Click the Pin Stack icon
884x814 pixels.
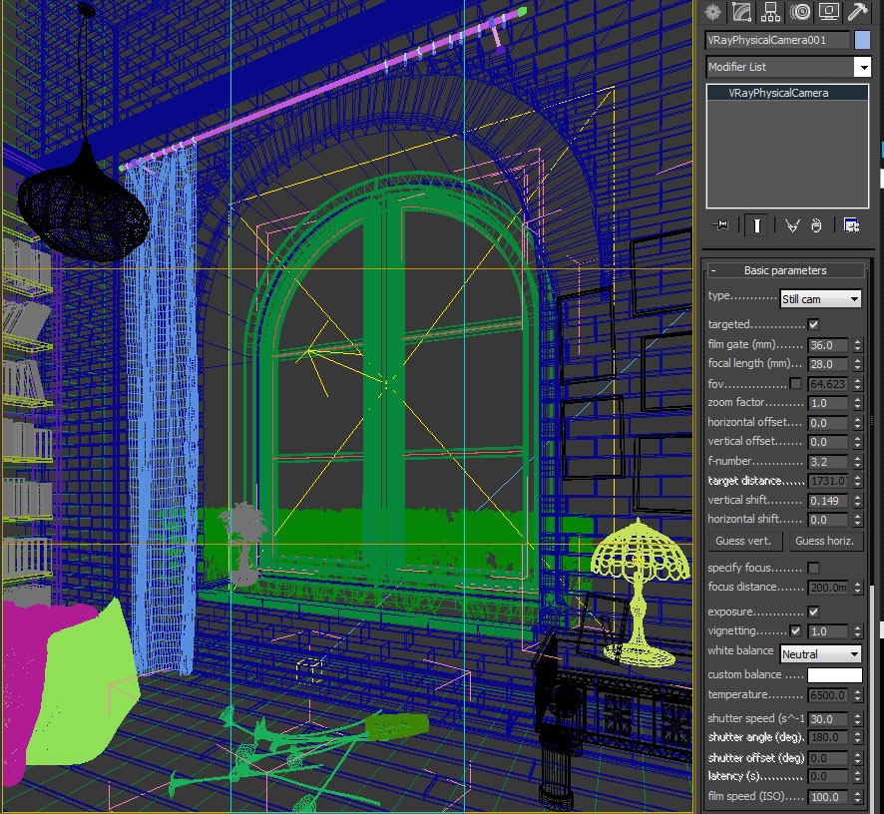click(721, 225)
